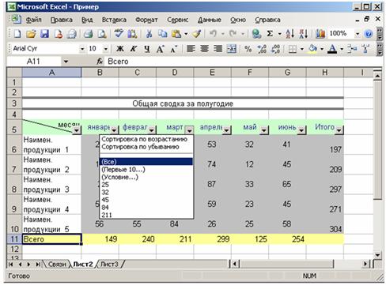Image resolution: width=386 pixels, height=289 pixels.
Task: Open autofilter dropdown for май
Action: point(264,129)
